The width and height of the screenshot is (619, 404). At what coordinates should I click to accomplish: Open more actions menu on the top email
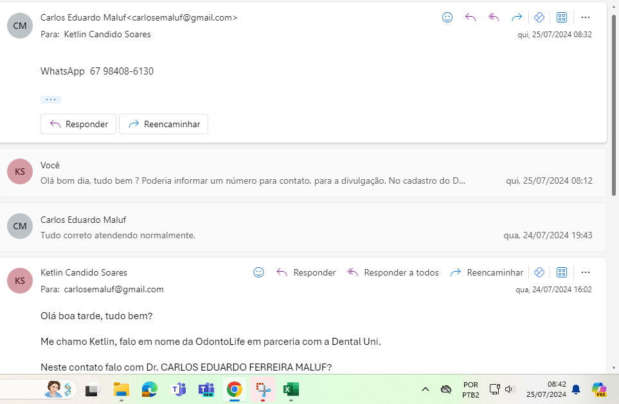click(585, 18)
